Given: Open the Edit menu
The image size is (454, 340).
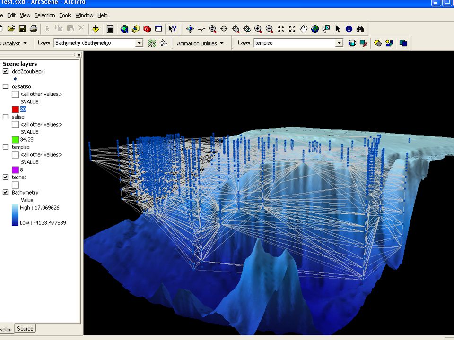Looking at the screenshot, I should 11,15.
